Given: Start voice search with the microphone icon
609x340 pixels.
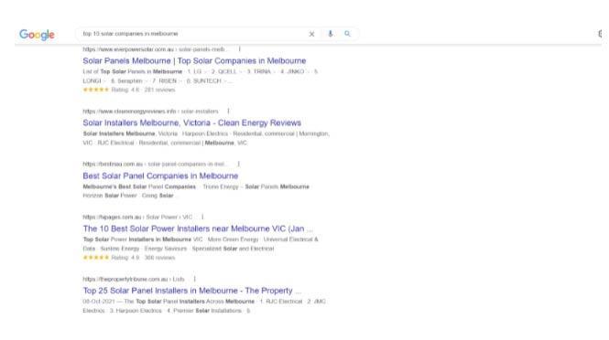Looking at the screenshot, I should click(330, 34).
